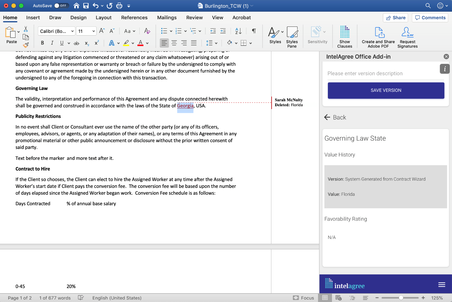
Task: Switch to the Review ribbon tab
Action: point(194,18)
